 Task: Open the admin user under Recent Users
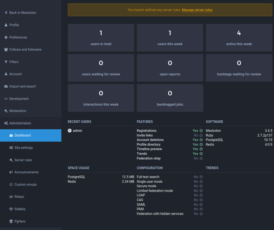pos(77,131)
